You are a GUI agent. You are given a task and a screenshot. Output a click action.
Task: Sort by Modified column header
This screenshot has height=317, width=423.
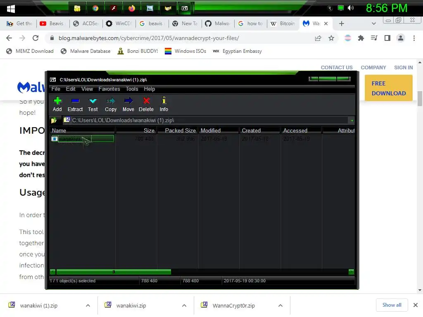pyautogui.click(x=219, y=130)
